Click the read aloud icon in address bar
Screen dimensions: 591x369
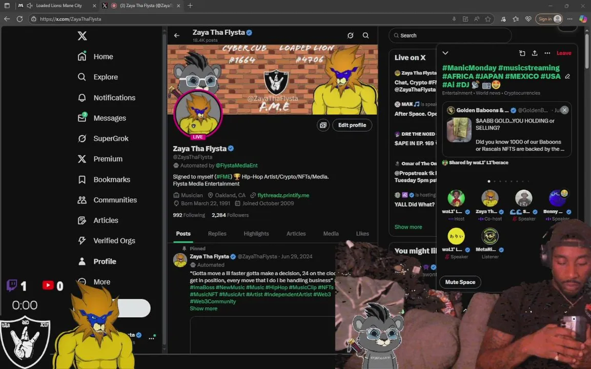point(476,19)
